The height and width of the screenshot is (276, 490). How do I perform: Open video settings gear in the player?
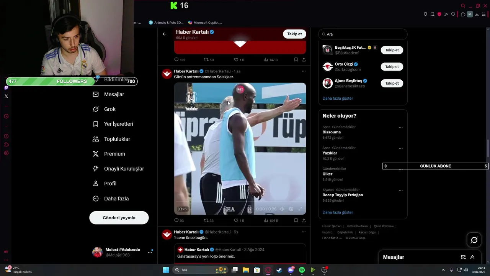click(x=291, y=209)
